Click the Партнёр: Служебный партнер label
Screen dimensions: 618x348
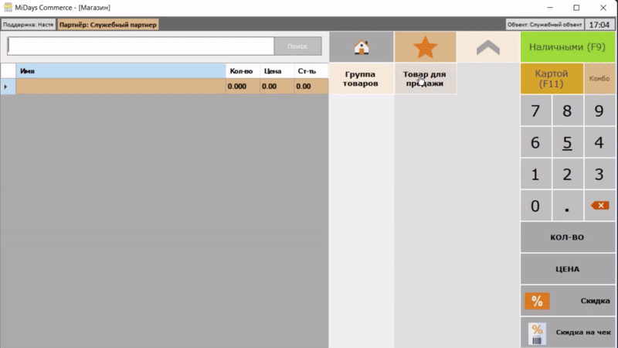pyautogui.click(x=108, y=25)
